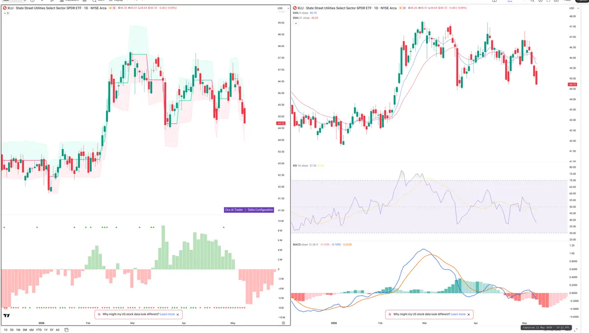Select the 5D time range
This screenshot has height=333, width=589.
coord(12,330)
